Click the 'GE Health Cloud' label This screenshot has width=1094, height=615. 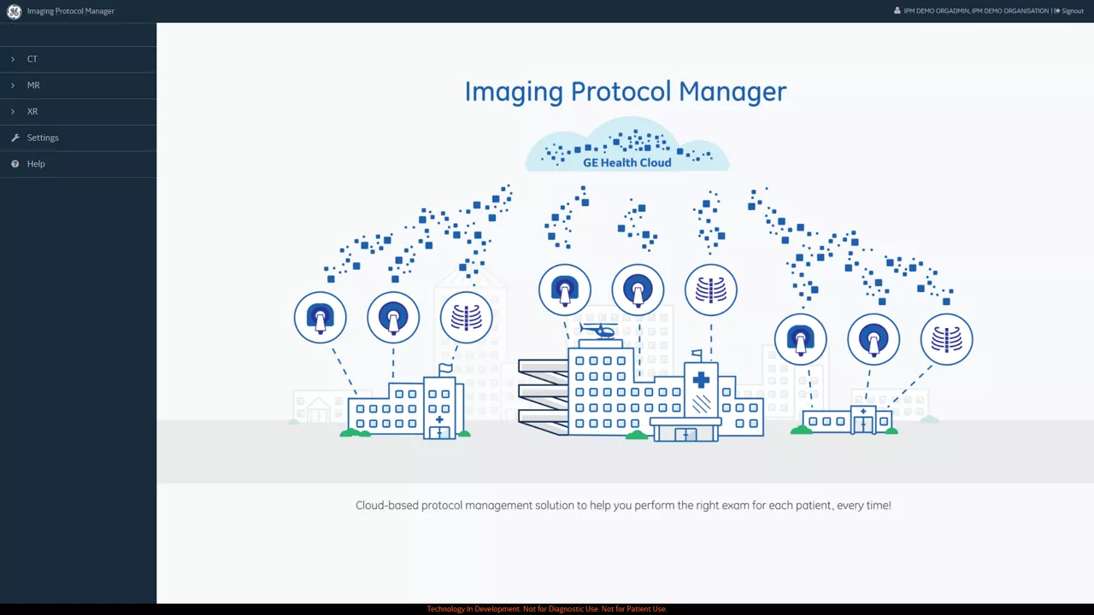coord(627,162)
